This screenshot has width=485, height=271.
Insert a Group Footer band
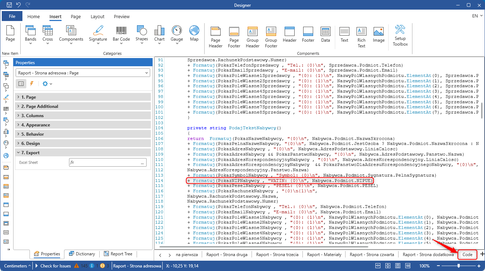271,37
